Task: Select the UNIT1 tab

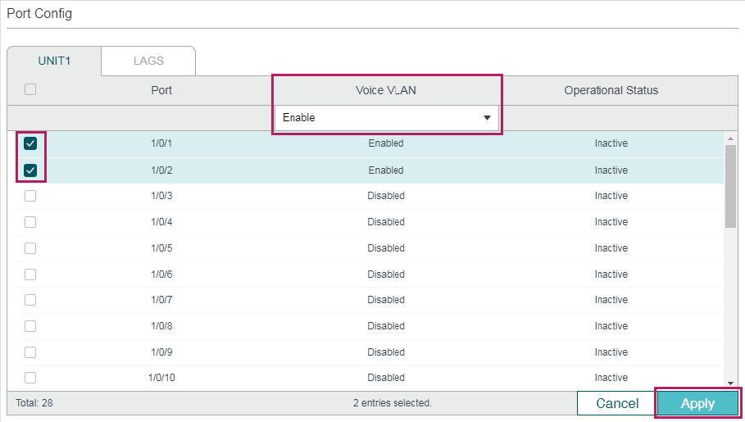Action: 54,61
